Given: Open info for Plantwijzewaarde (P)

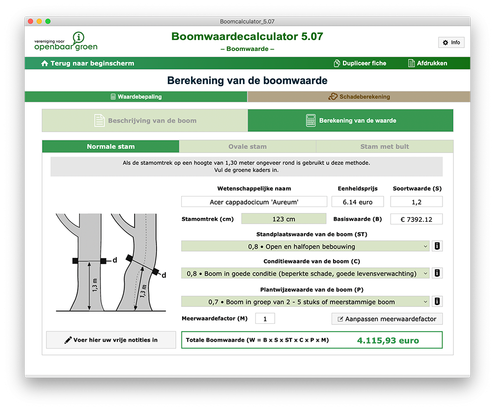Looking at the screenshot, I should pos(437,302).
